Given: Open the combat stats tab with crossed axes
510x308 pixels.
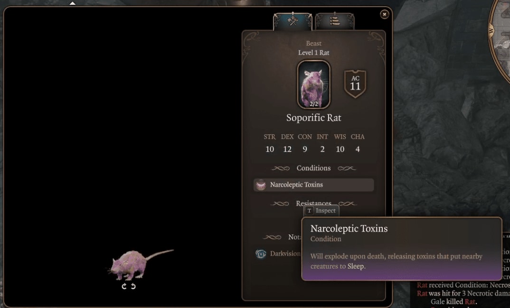Looking at the screenshot, I should click(293, 21).
